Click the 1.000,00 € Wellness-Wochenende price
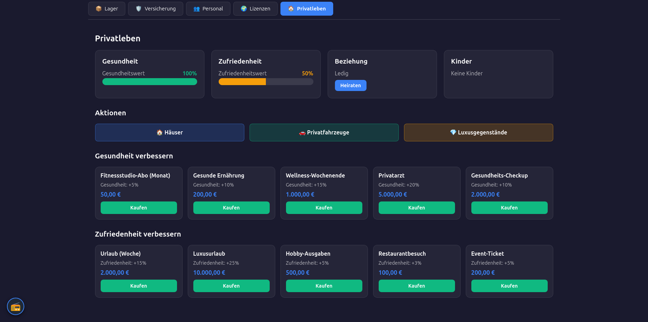Viewport: 648px width, 322px height. [300, 195]
